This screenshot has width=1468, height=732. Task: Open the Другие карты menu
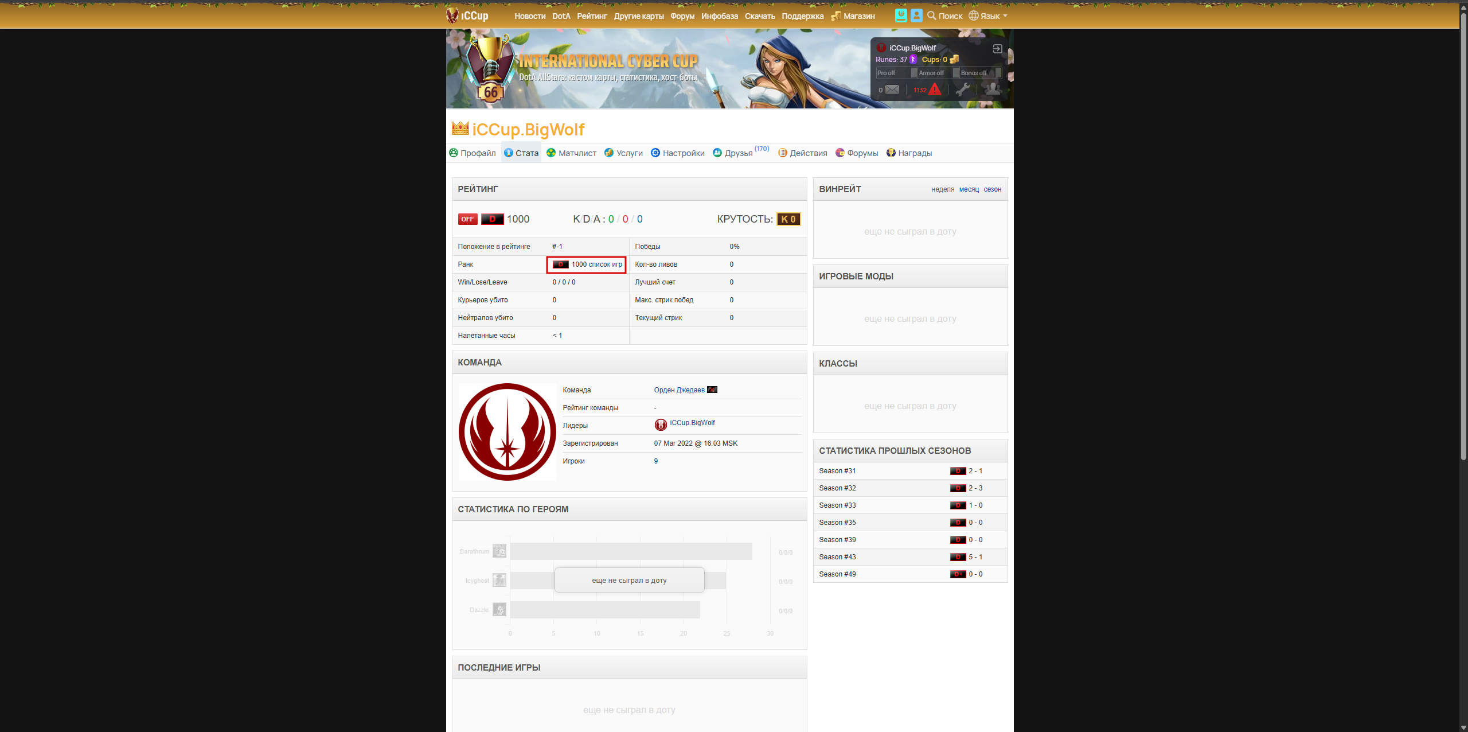pyautogui.click(x=639, y=16)
